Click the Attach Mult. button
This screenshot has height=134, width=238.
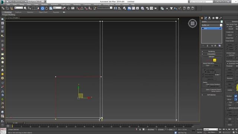230,38
